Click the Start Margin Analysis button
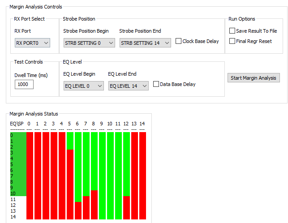This screenshot has height=223, width=288. [x=254, y=78]
